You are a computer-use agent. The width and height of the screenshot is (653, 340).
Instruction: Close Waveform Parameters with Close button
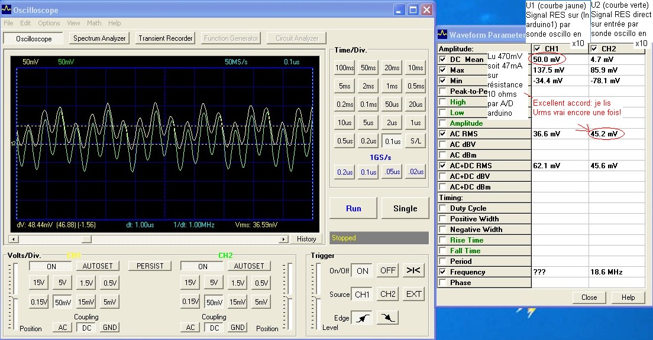tap(589, 297)
